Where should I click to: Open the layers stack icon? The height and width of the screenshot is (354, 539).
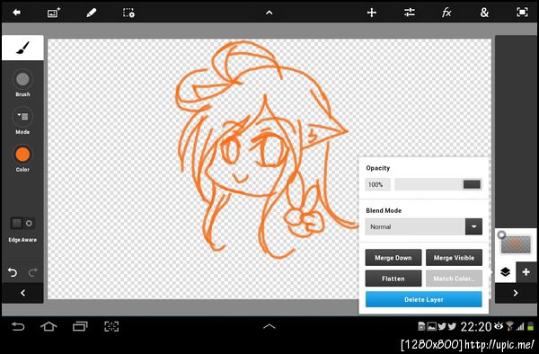point(505,272)
